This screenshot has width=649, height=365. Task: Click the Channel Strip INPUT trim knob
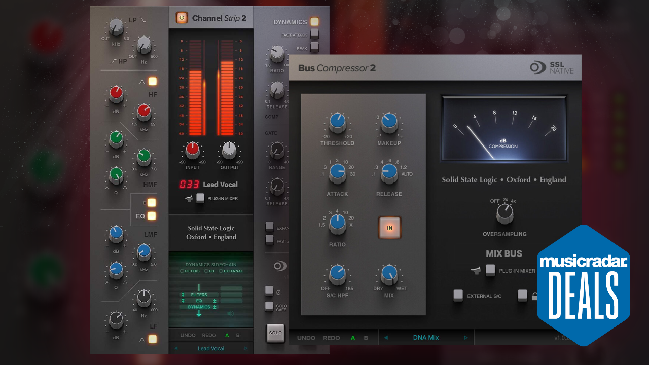coord(192,150)
